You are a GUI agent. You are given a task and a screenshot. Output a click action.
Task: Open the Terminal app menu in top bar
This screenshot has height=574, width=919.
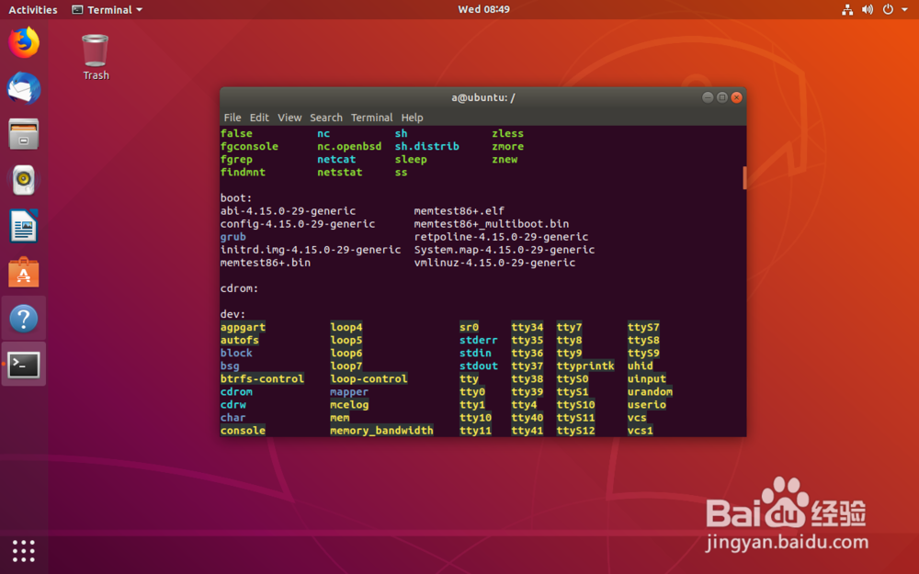pyautogui.click(x=108, y=9)
